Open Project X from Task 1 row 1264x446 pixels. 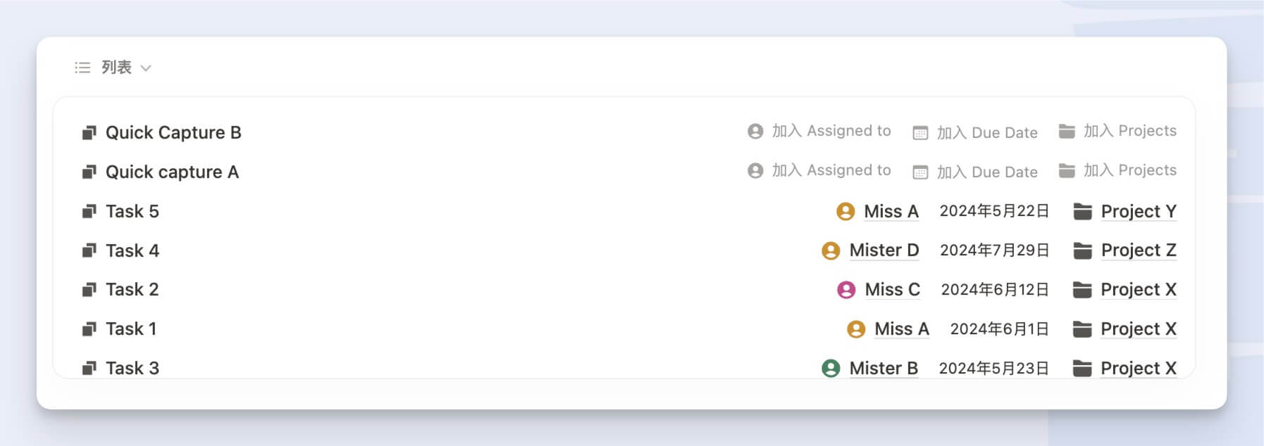click(1138, 329)
